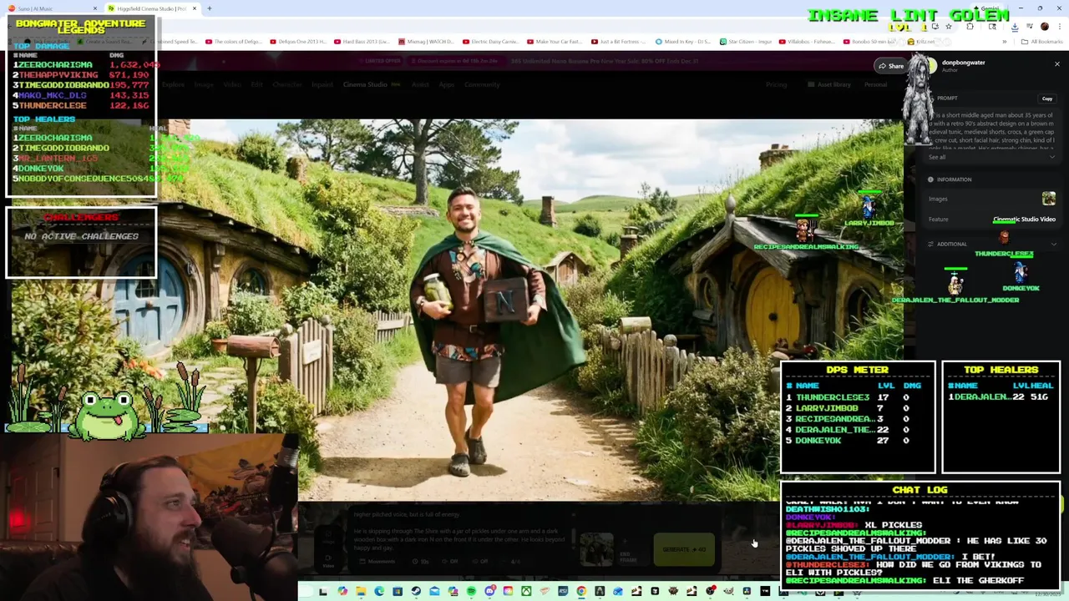Click the Cinematic Studio Video feature link
This screenshot has height=601, width=1069.
coord(1024,219)
